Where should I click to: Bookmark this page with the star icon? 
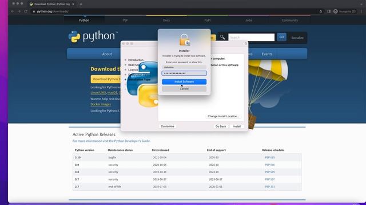(321, 11)
